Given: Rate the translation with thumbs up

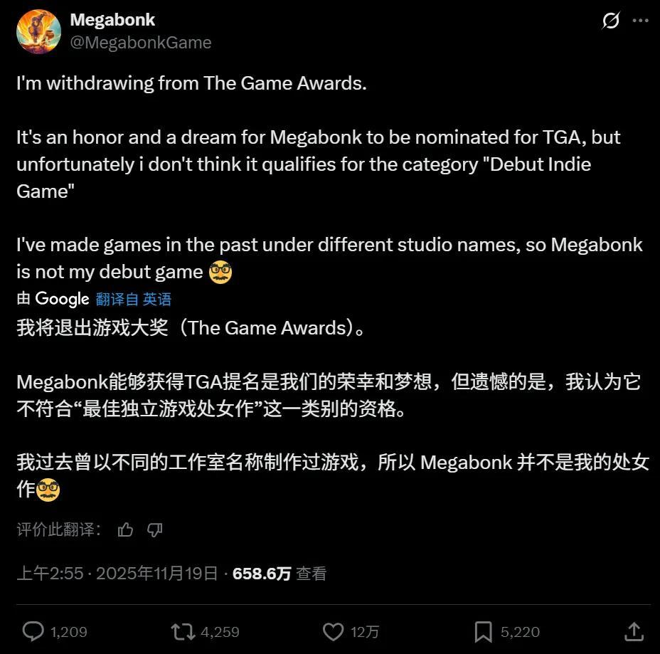Looking at the screenshot, I should tap(125, 529).
